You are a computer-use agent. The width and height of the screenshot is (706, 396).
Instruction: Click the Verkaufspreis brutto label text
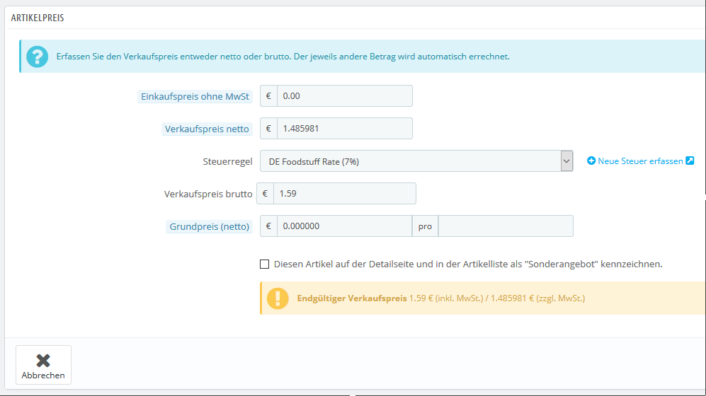208,194
